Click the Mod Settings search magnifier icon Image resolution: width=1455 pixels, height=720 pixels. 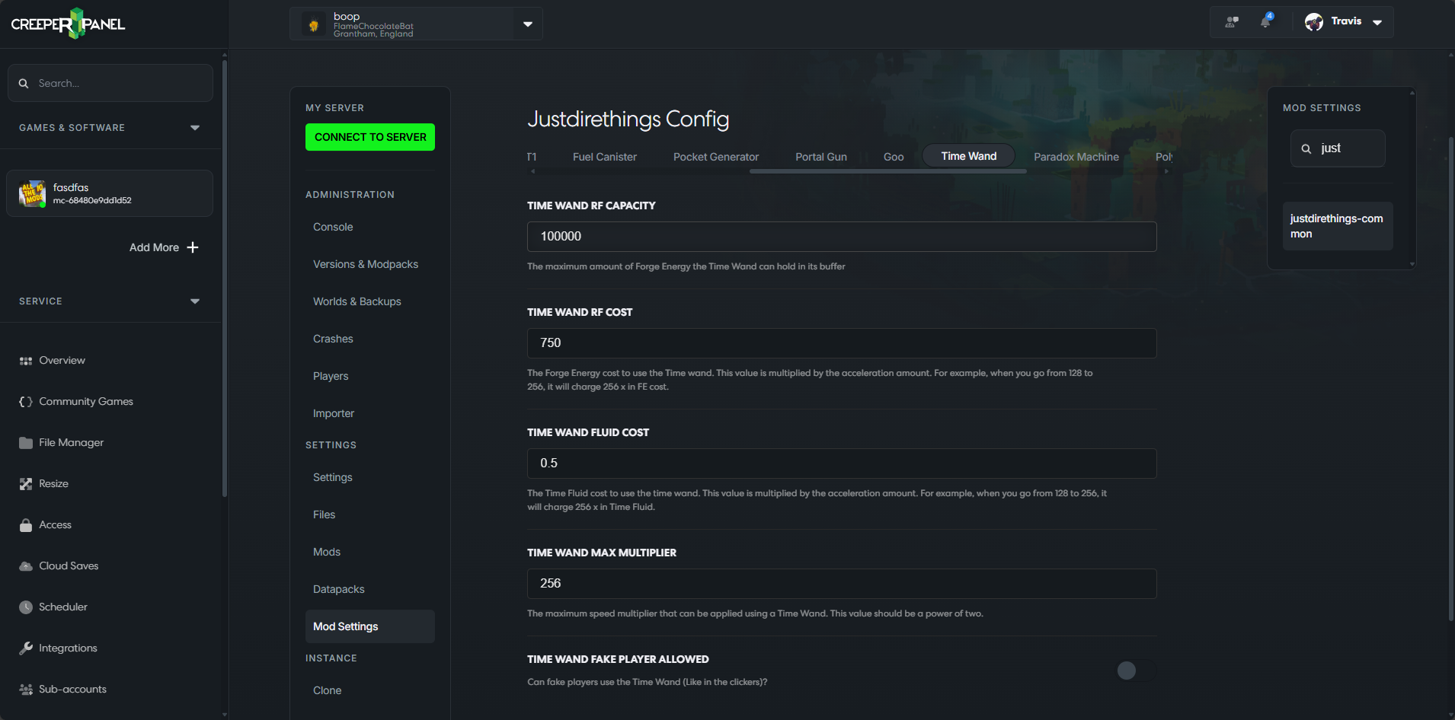[1306, 149]
